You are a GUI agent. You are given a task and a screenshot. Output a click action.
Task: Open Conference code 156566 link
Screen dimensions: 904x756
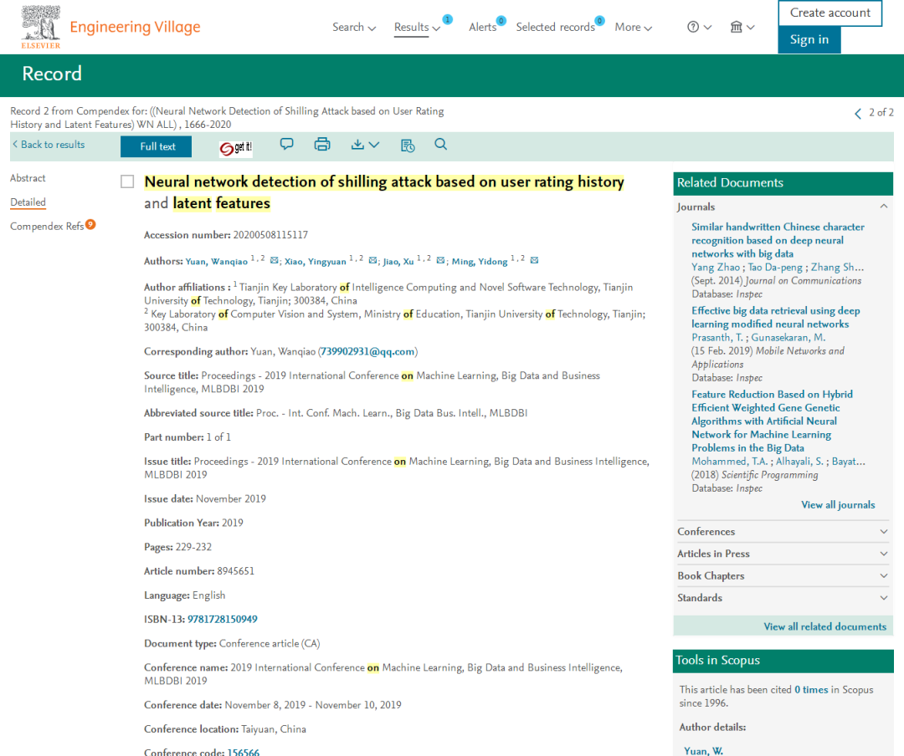pos(244,753)
